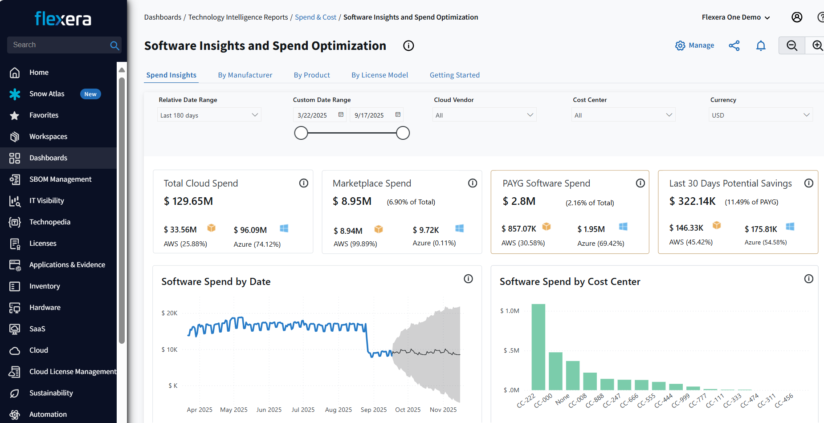Expand Currency USD dropdown
Viewport: 824px width, 423px height.
761,115
